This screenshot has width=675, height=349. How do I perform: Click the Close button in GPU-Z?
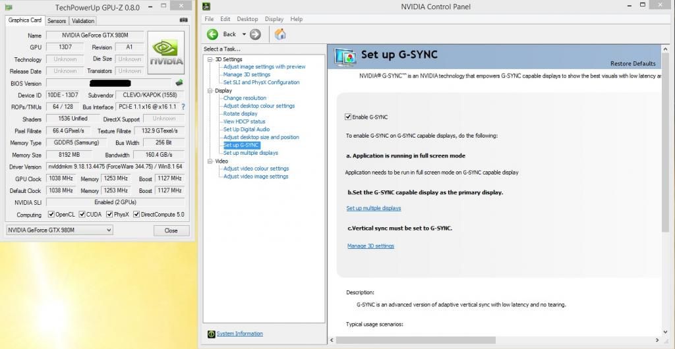171,230
